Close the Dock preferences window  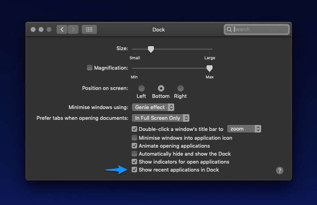click(33, 29)
